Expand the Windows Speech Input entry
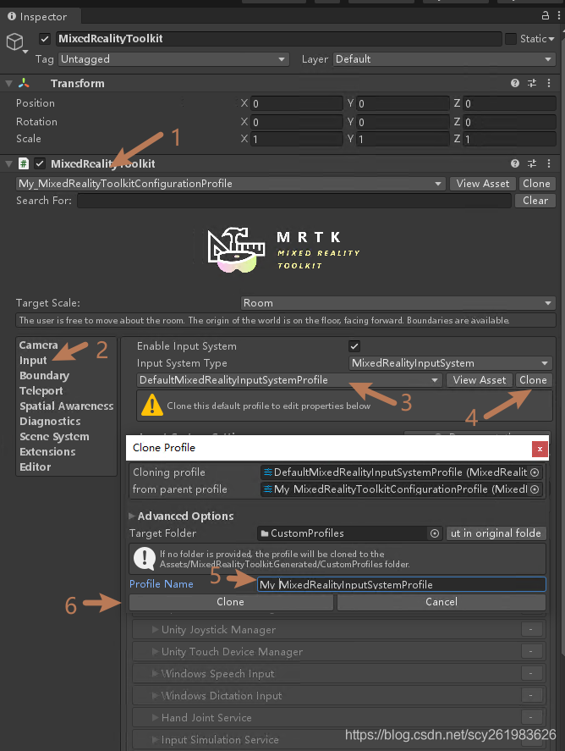 click(x=155, y=674)
